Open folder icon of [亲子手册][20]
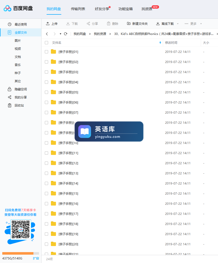218x263 pixels. (53, 244)
